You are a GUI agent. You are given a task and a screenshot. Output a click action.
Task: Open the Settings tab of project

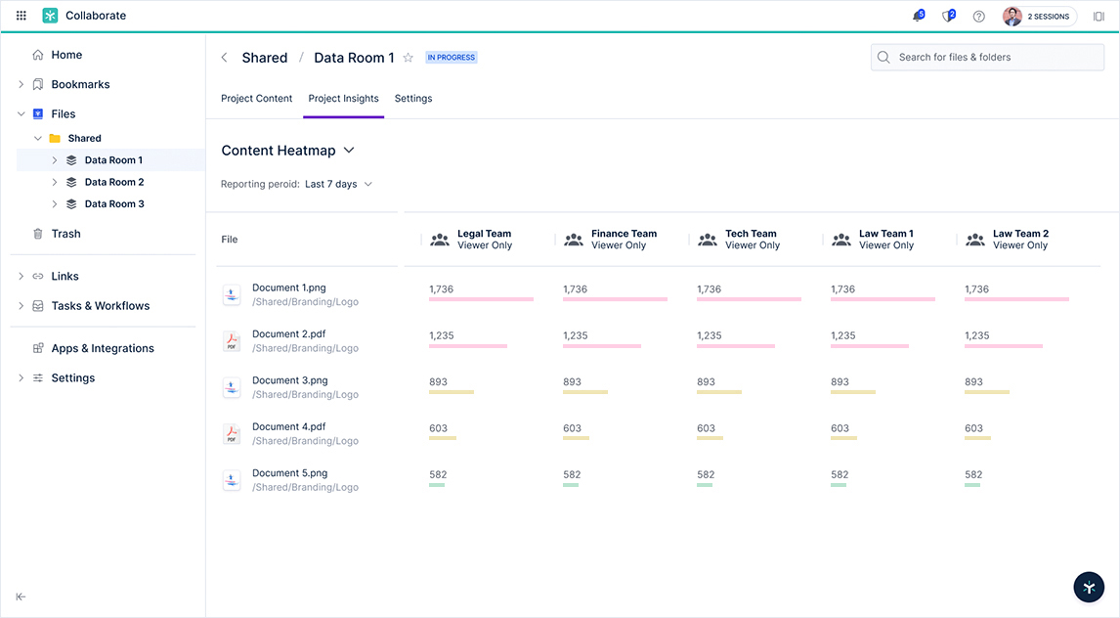(412, 99)
